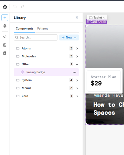Screen dimensions: 124x155
Task: Expand the Molecules folder chevron
Action: (x=77, y=56)
